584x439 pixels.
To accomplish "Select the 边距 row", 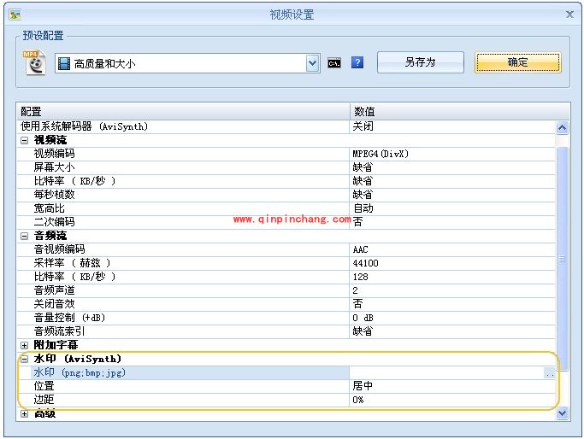I will pos(286,400).
